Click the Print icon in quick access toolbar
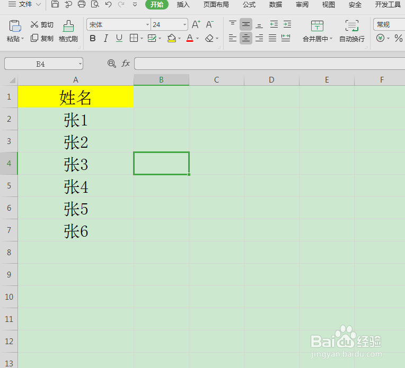 point(82,4)
